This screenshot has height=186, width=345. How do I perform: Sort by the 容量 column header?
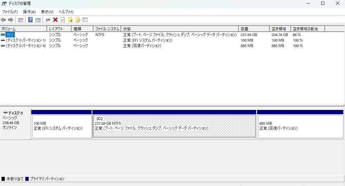(x=254, y=29)
